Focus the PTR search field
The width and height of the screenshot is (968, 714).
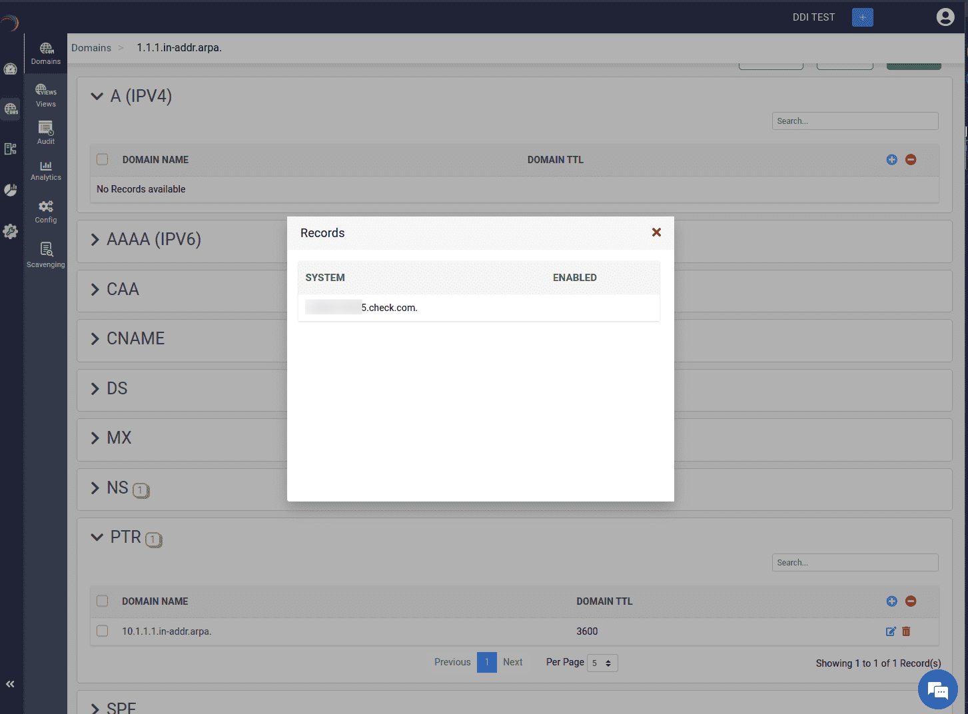[855, 563]
